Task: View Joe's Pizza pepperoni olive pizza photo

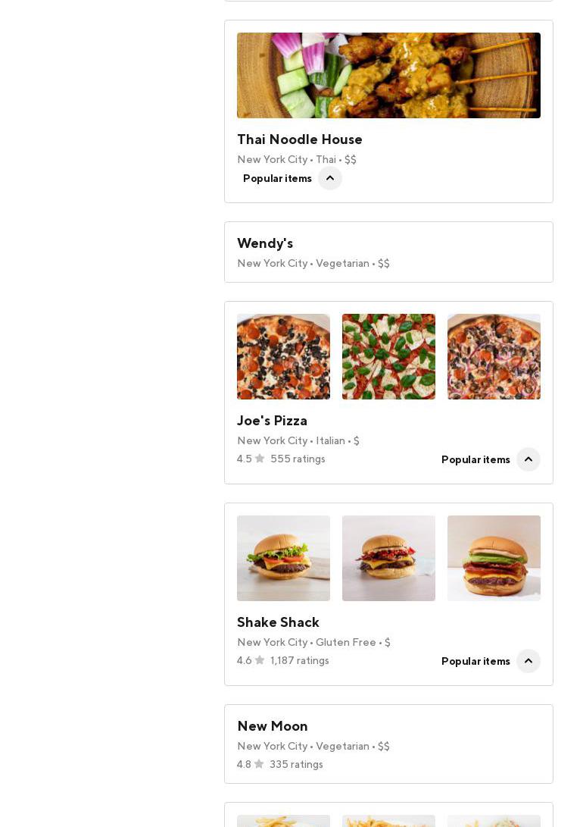Action: pos(283,356)
